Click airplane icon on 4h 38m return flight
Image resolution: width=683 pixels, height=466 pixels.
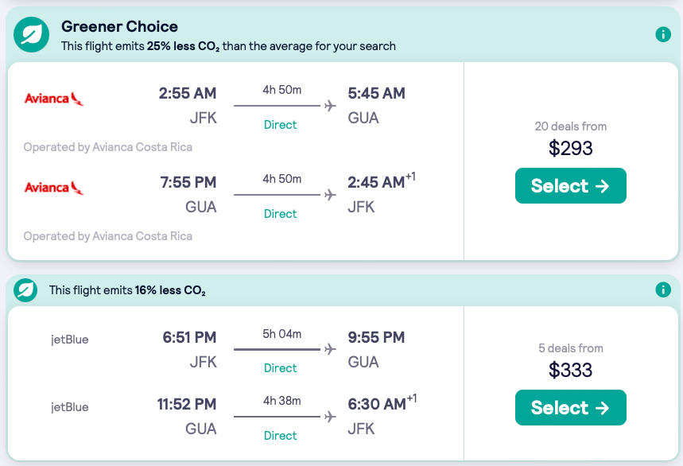(x=330, y=417)
